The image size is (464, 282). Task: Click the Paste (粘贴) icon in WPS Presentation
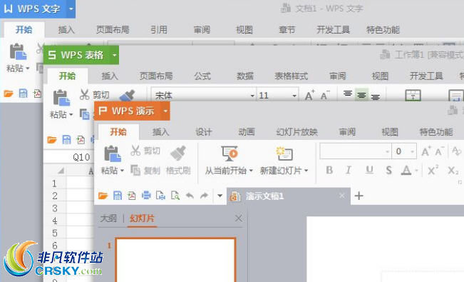[113, 154]
